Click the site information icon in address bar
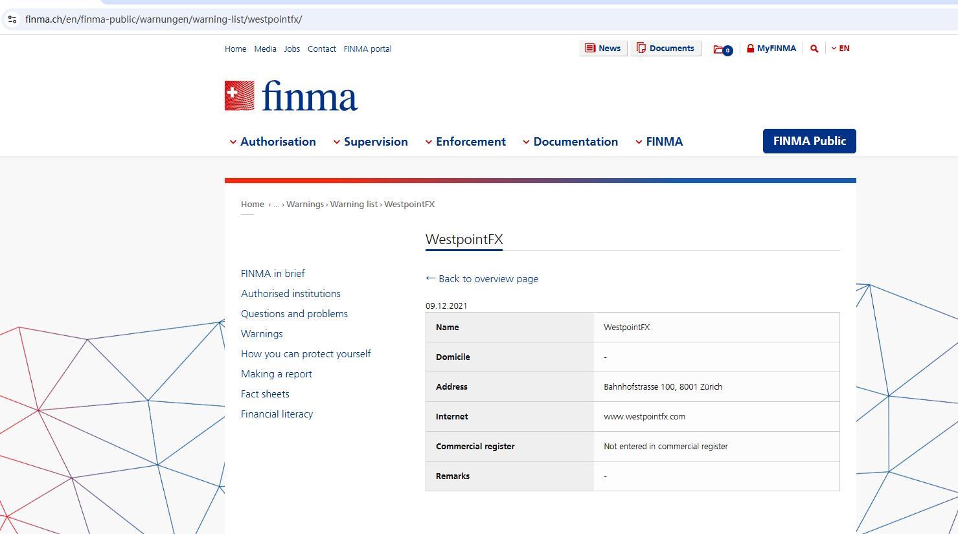The height and width of the screenshot is (534, 958). click(12, 19)
